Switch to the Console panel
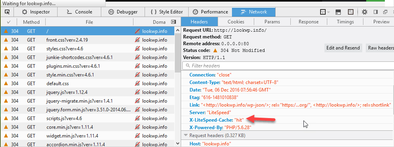Screen dimensions: 394x147 point(79,12)
